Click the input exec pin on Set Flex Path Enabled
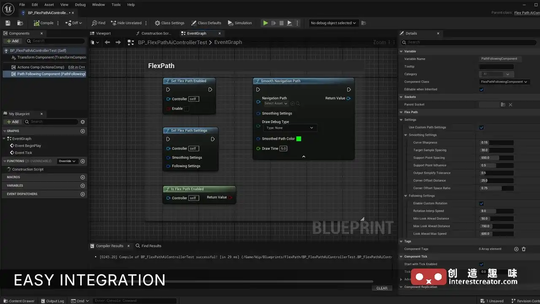 click(168, 90)
